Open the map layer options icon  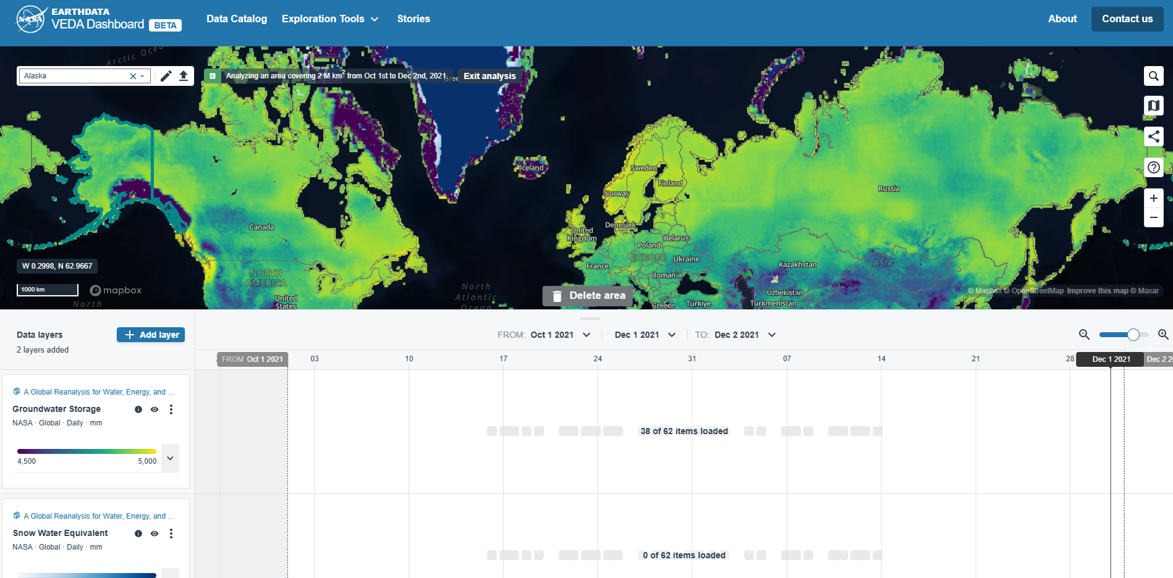tap(1153, 106)
